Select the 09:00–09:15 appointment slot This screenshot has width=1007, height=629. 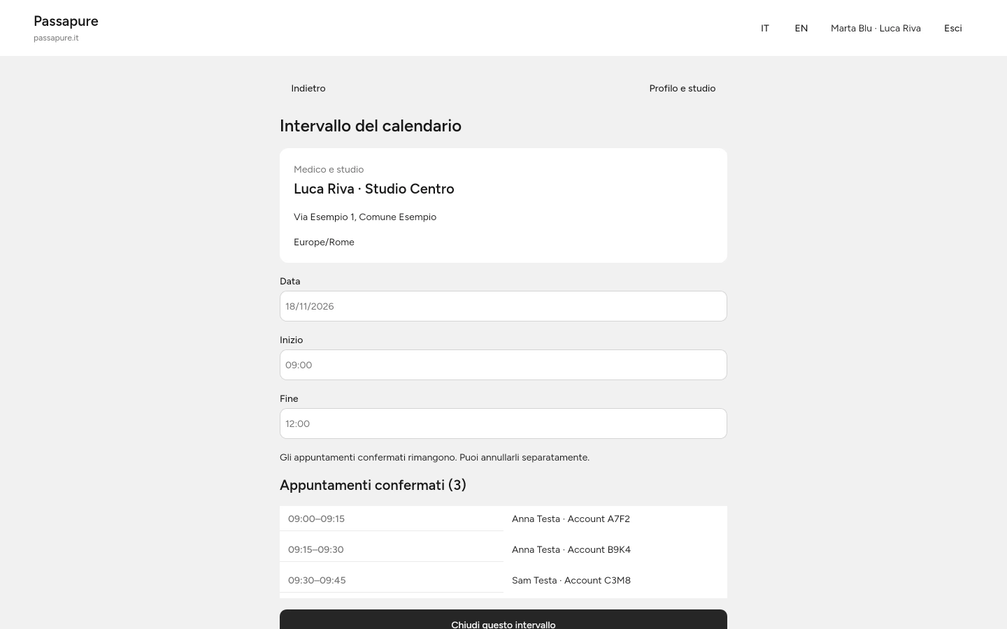392,519
